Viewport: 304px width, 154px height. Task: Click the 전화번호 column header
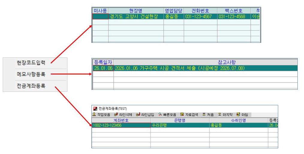tap(201, 11)
